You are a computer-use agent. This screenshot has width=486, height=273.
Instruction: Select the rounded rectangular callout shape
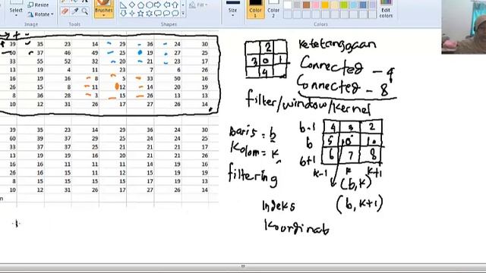click(158, 14)
